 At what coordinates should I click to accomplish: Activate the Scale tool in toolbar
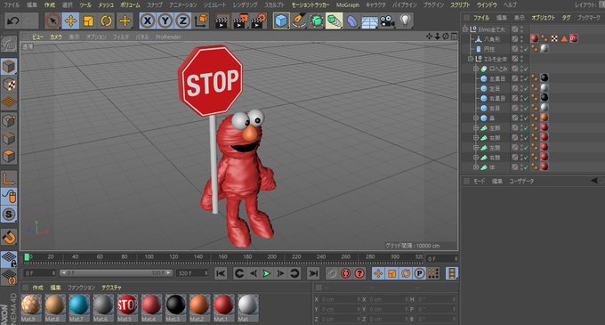(88, 20)
